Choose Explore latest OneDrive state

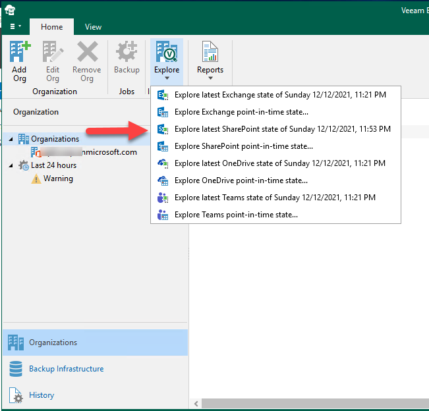pos(275,163)
